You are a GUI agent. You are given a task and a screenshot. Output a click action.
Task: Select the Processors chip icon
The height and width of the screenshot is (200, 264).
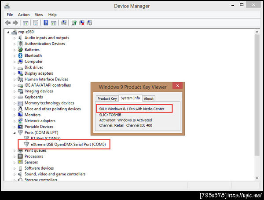(20, 156)
